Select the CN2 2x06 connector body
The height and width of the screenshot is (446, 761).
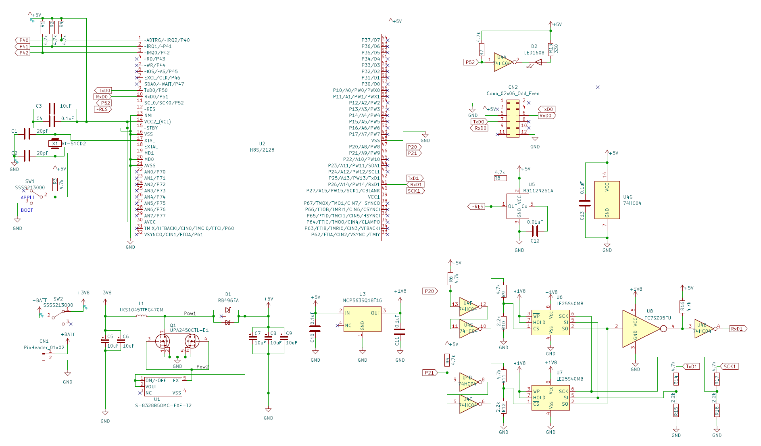pos(513,119)
